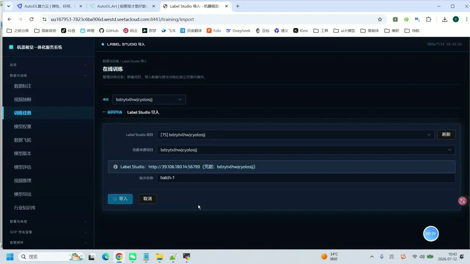Open WeChat from the taskbar
Screen dimensions: 470x264
(x=133, y=257)
